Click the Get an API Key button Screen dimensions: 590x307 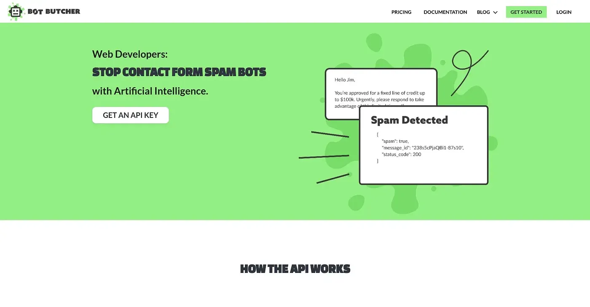131,115
